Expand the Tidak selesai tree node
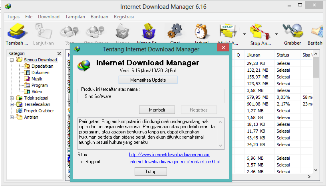The image size is (326, 186). pyautogui.click(x=12, y=98)
